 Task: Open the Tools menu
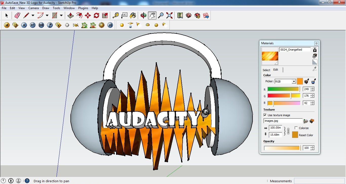[56, 8]
